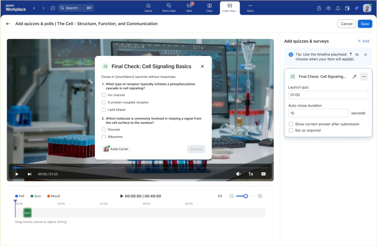Toggle closed captions on the video player
377x246 pixels.
[x=263, y=174]
